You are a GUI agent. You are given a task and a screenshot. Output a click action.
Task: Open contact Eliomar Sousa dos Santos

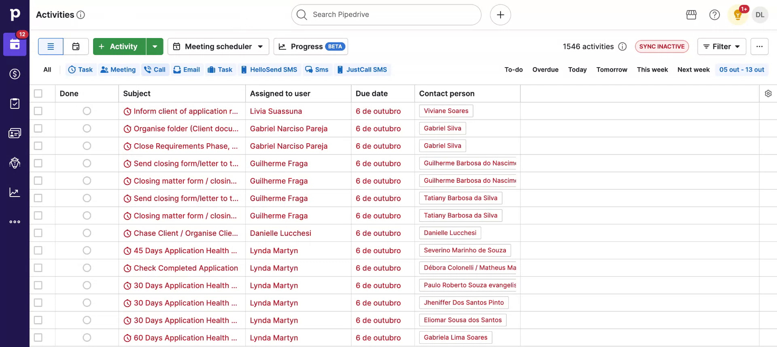pyautogui.click(x=463, y=320)
